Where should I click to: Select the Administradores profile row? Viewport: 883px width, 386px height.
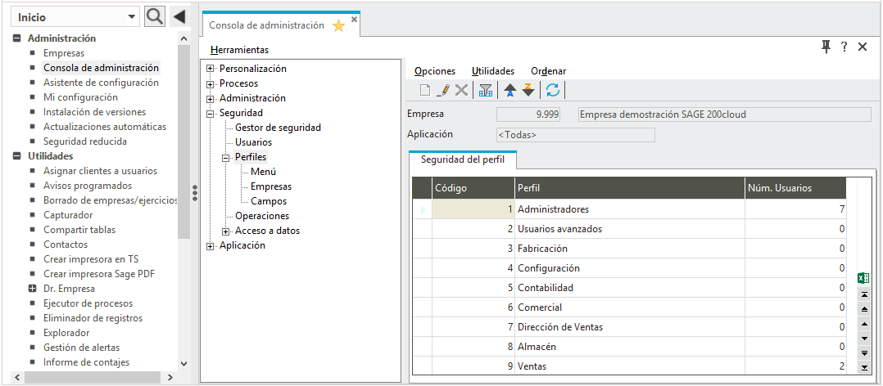click(x=629, y=209)
